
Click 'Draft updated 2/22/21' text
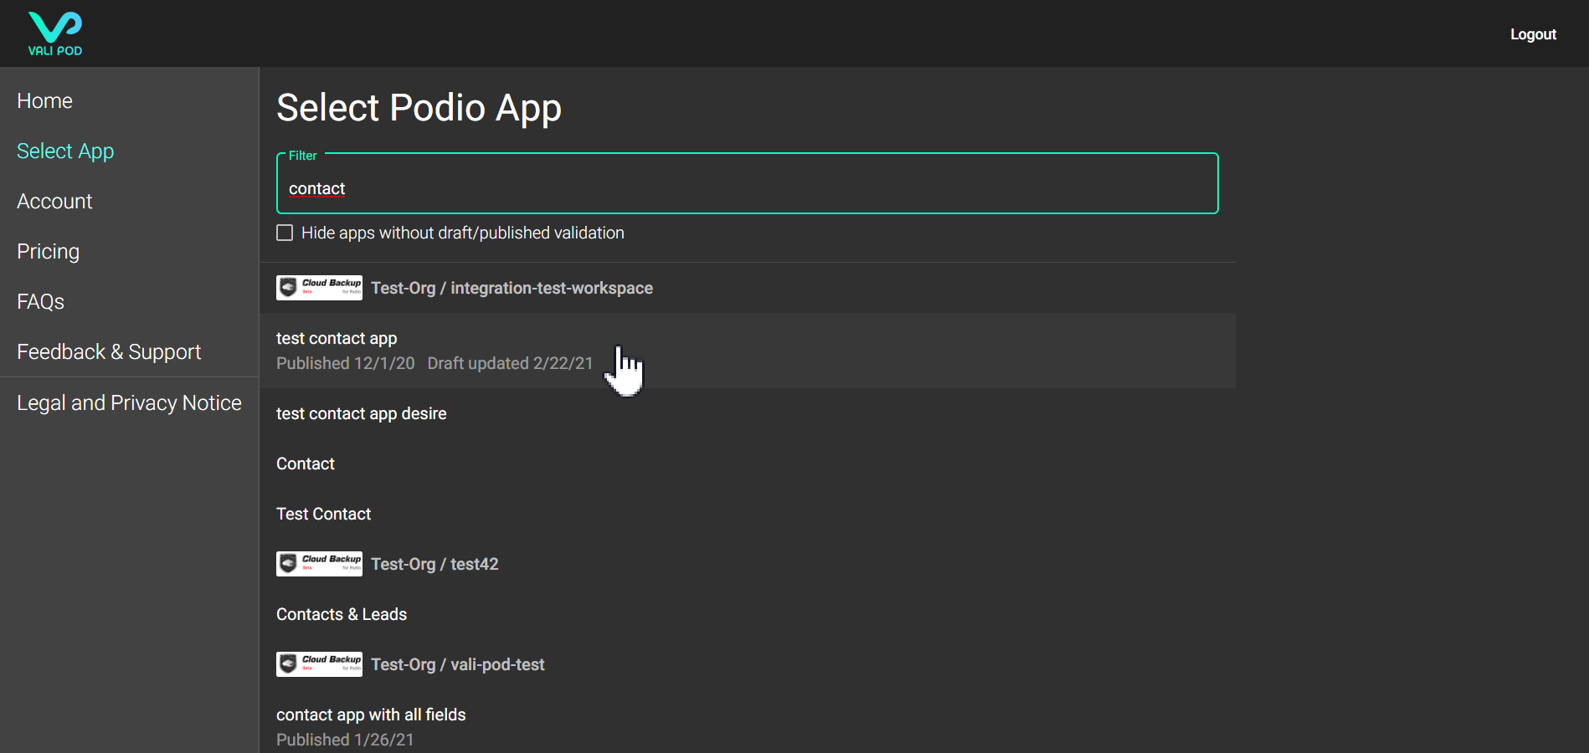510,363
